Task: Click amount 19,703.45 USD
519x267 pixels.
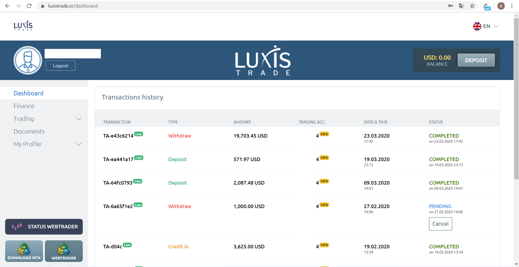Action: pos(250,136)
